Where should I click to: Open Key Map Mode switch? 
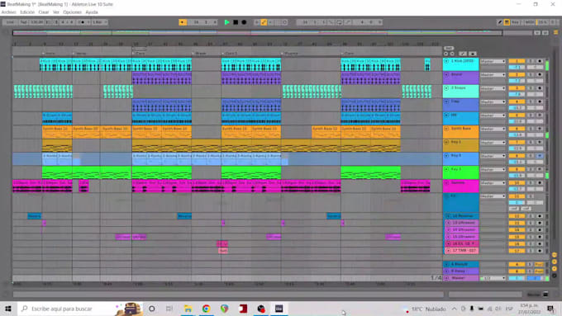click(x=516, y=22)
